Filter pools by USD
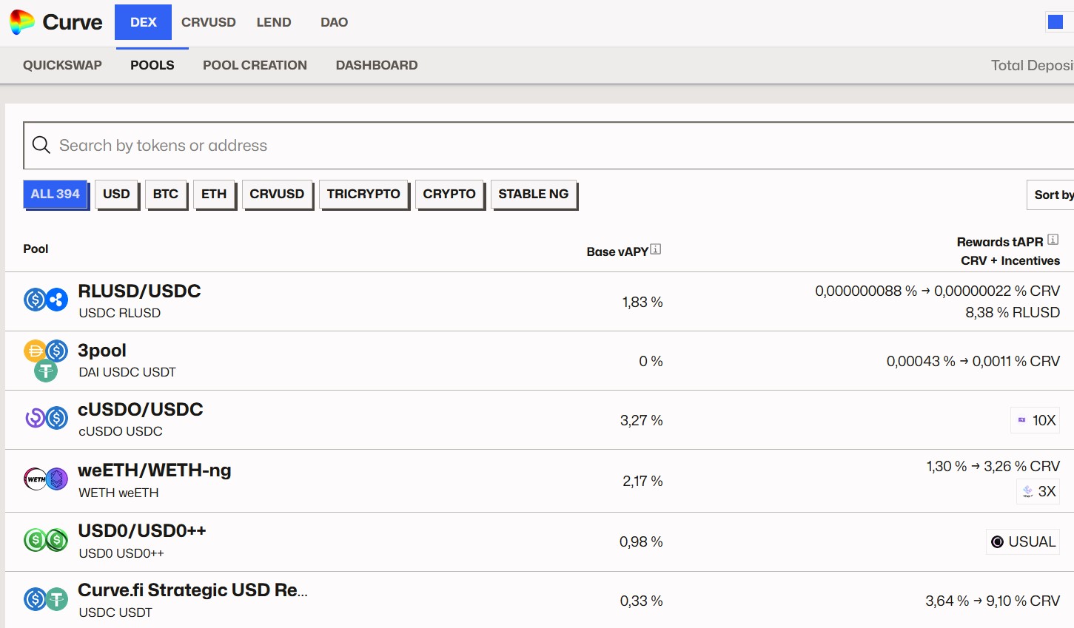The width and height of the screenshot is (1074, 628). pos(116,195)
